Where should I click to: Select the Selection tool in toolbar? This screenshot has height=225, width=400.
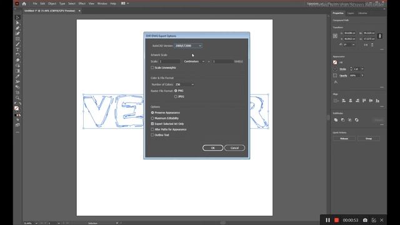pyautogui.click(x=17, y=17)
